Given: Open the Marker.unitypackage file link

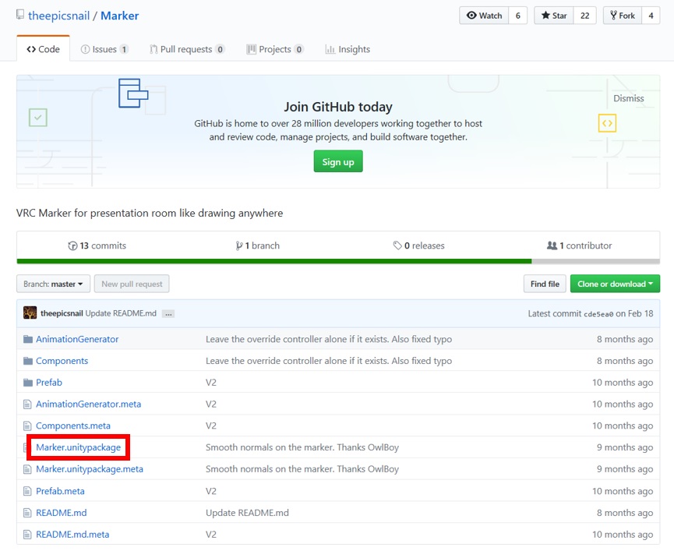Looking at the screenshot, I should click(x=78, y=447).
